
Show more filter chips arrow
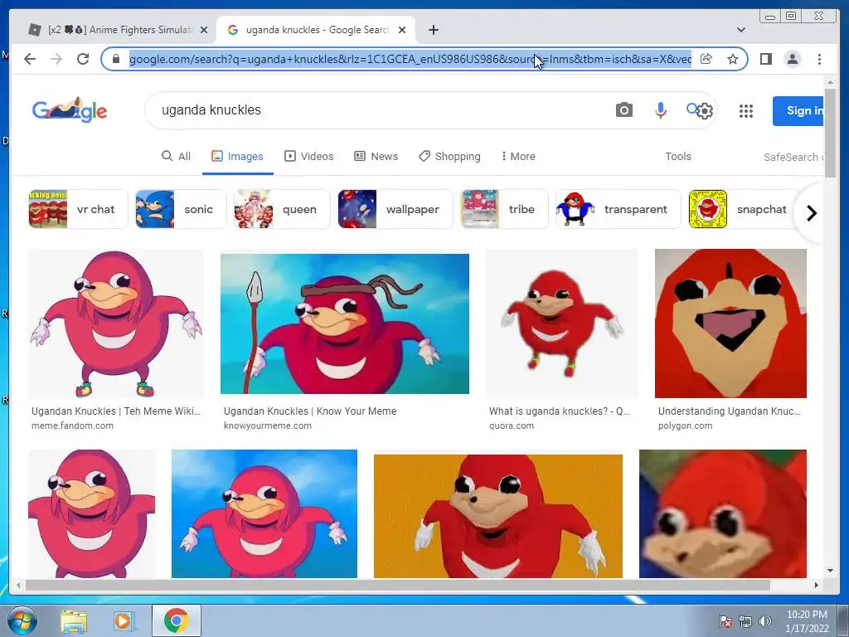tap(811, 213)
